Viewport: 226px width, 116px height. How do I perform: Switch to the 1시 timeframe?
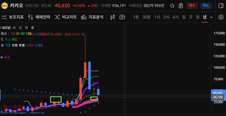click(157, 17)
